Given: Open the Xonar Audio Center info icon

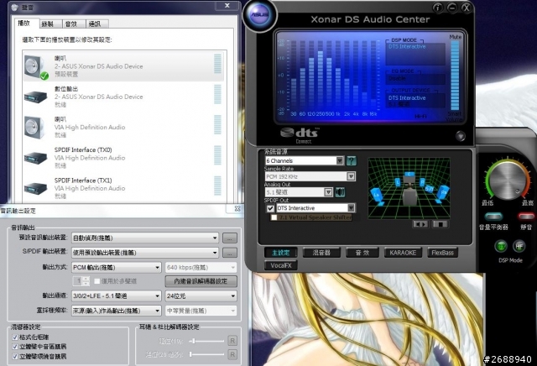Looking at the screenshot, I should [x=437, y=8].
